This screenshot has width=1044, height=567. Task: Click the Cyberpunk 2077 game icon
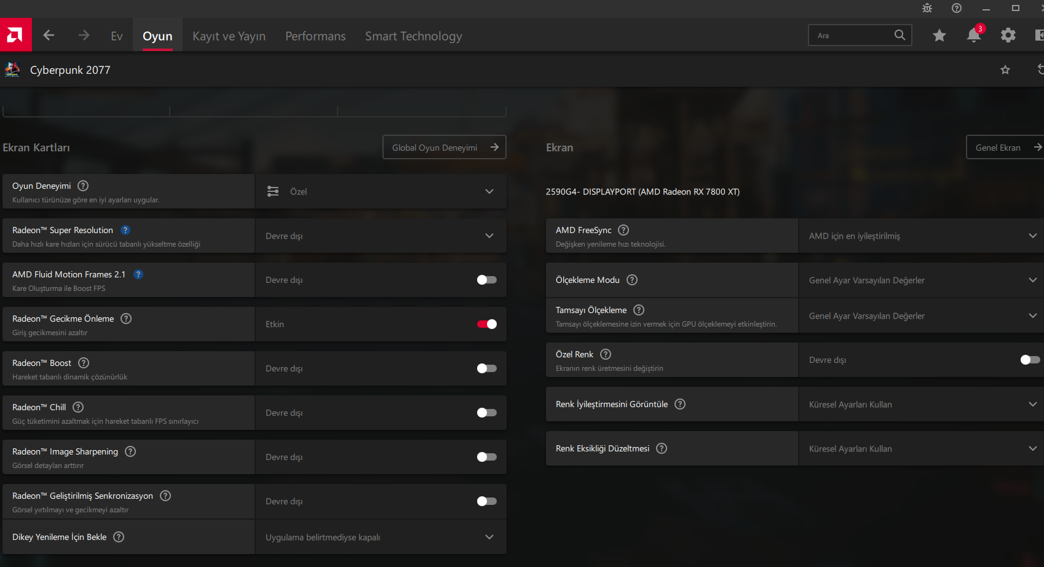pos(12,69)
